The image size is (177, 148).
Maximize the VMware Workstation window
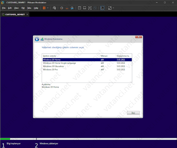(165, 2)
